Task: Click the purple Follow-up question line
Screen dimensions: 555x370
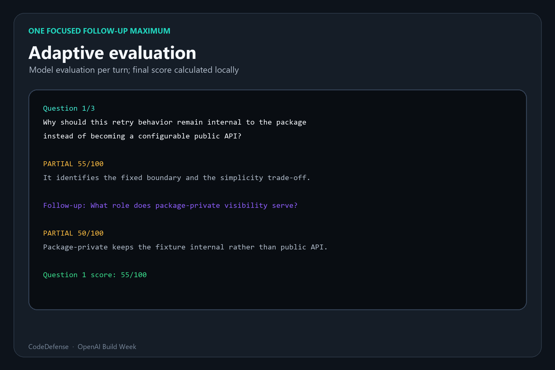Action: pos(170,205)
